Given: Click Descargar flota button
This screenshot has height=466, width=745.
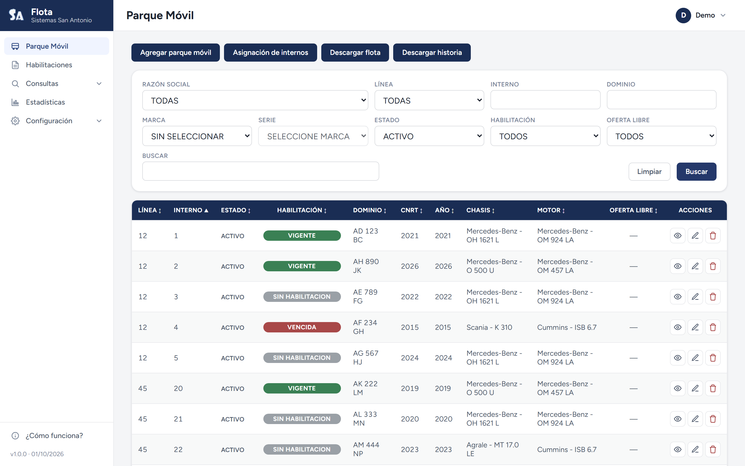Looking at the screenshot, I should 355,52.
